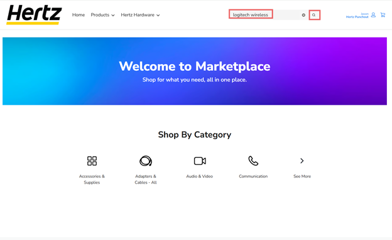Expand the Products dropdown menu

(x=102, y=15)
